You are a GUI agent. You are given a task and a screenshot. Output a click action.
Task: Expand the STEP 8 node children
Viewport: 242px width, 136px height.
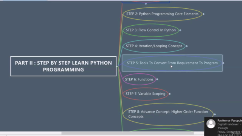(x=215, y=114)
